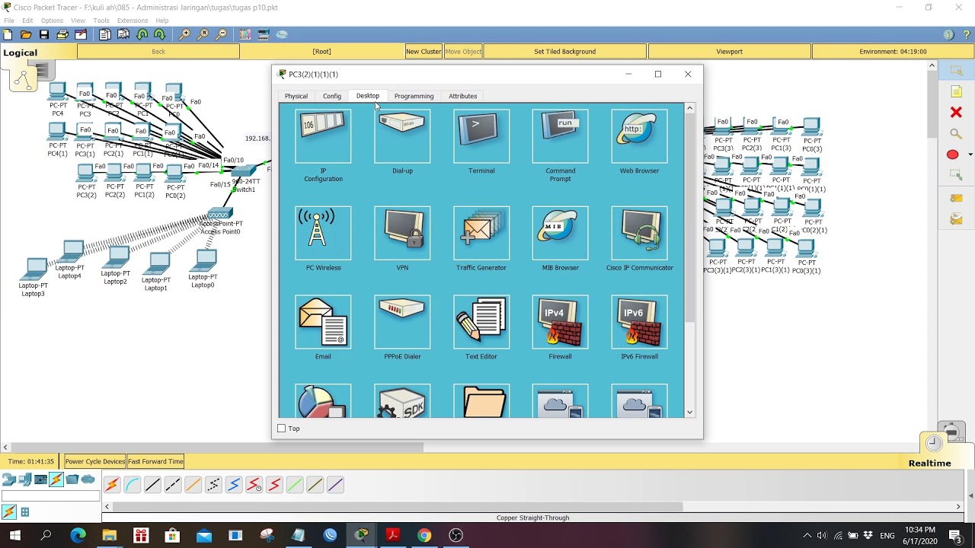Choose the orange Fiber cable
The height and width of the screenshot is (548, 975).
click(x=193, y=484)
